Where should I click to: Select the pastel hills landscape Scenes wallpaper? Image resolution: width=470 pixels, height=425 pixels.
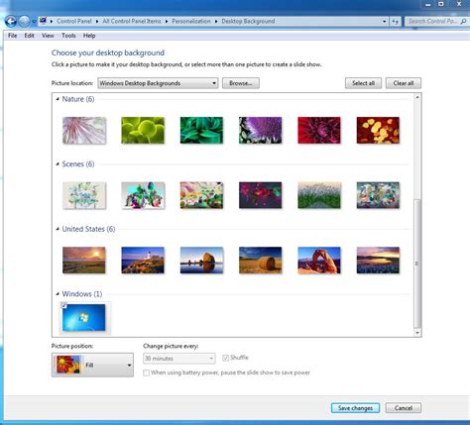201,195
